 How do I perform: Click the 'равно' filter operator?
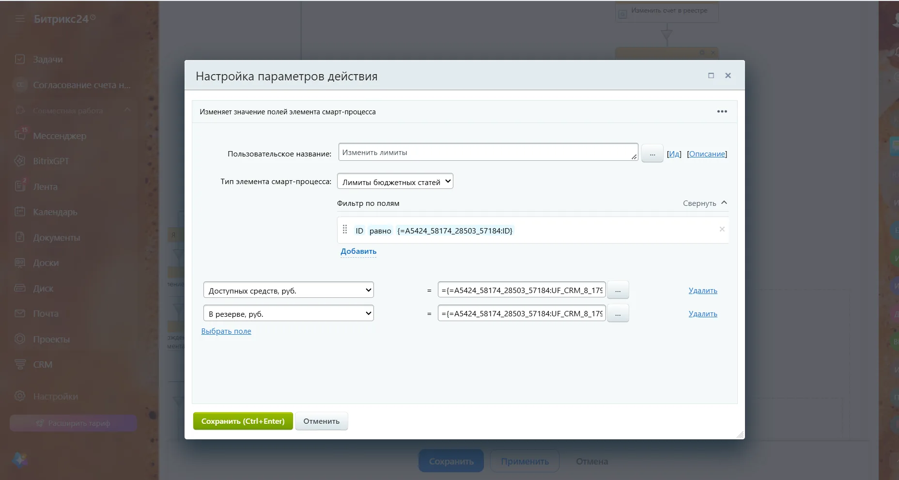pos(380,231)
